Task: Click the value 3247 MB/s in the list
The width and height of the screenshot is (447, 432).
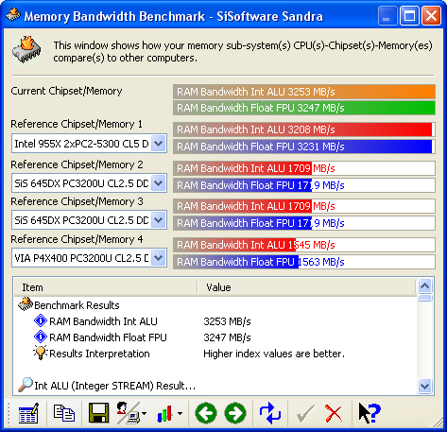Action: pos(227,337)
